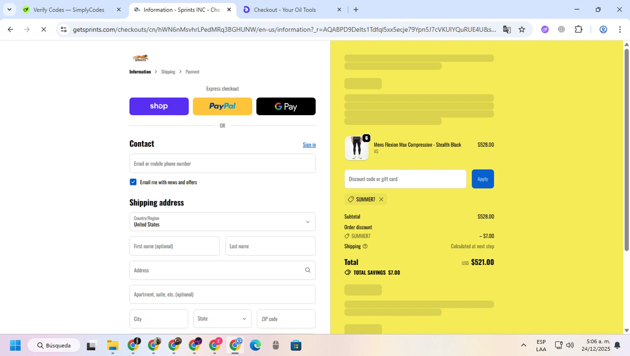This screenshot has width=630, height=356.
Task: Click the scrollbar down arrow
Action: (x=627, y=331)
